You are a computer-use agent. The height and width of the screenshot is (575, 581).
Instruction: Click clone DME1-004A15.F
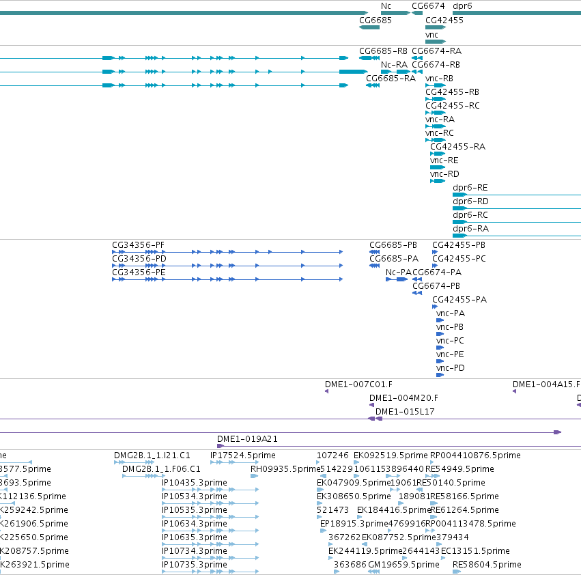pos(545,385)
